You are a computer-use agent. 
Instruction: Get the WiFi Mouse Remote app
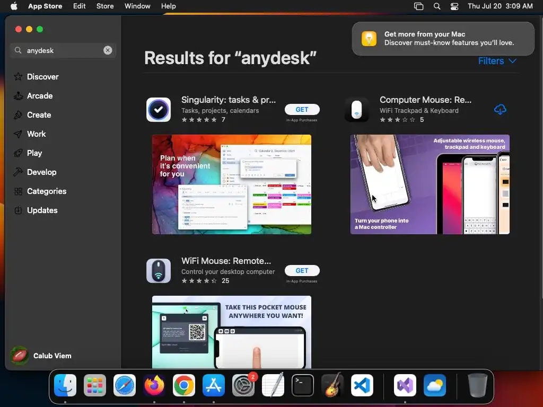pyautogui.click(x=302, y=271)
